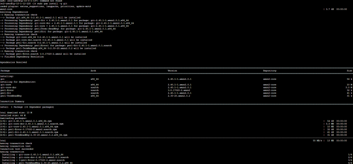Click the "Repository" column header

point(270,71)
